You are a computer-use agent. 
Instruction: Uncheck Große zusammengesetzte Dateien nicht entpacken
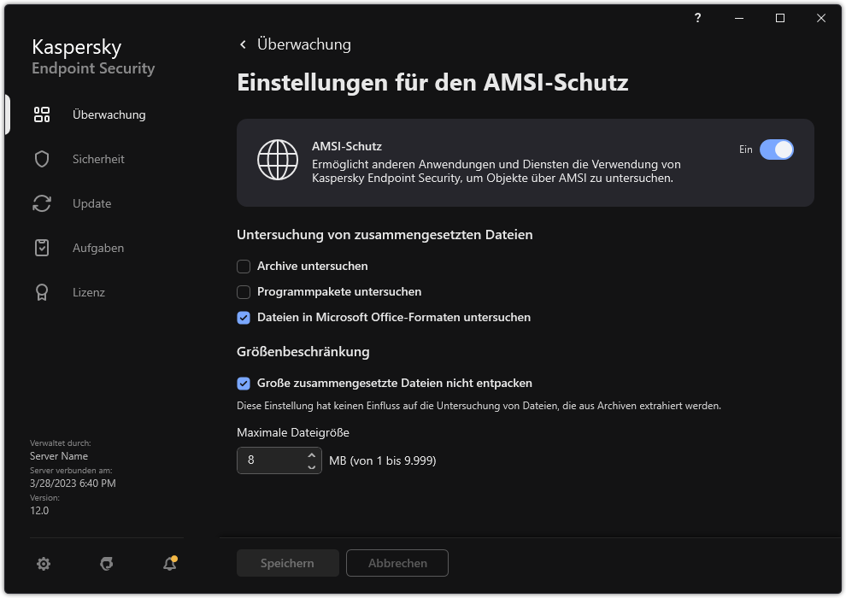pos(243,383)
